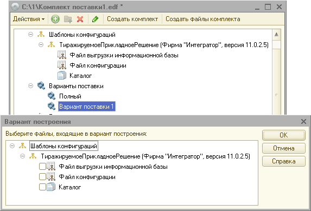Click Справка help button
Image resolution: width=311 pixels, height=211 pixels.
[x=284, y=161]
